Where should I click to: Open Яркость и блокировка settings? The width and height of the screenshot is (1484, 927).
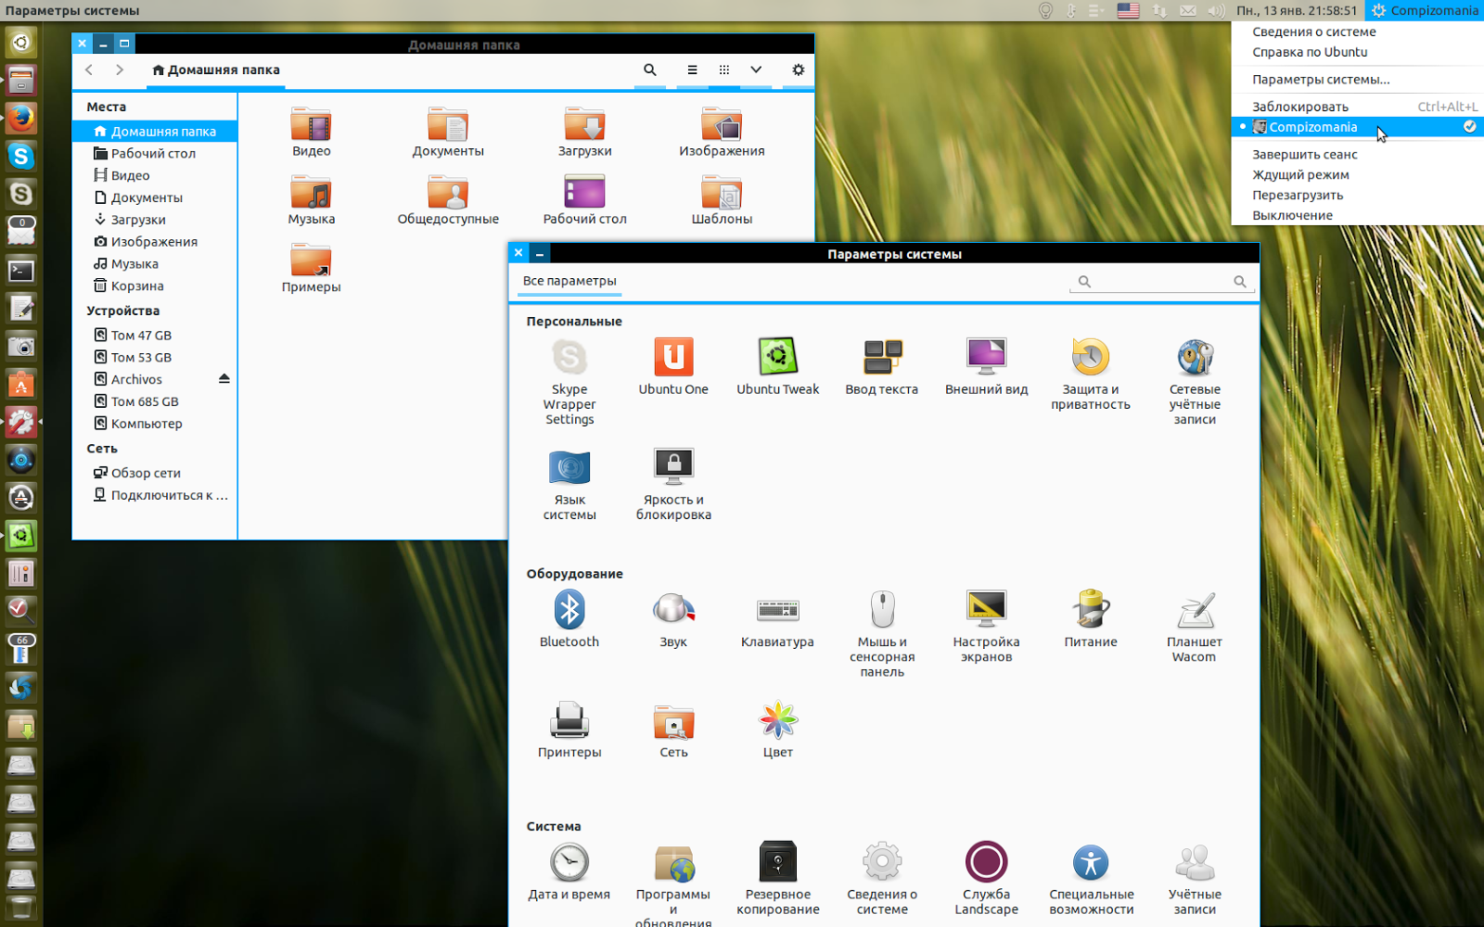pos(673,485)
